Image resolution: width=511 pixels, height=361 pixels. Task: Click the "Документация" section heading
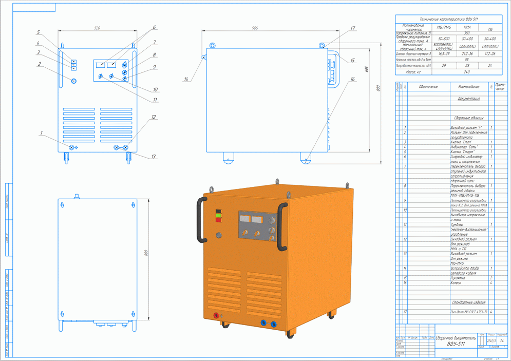(469, 99)
